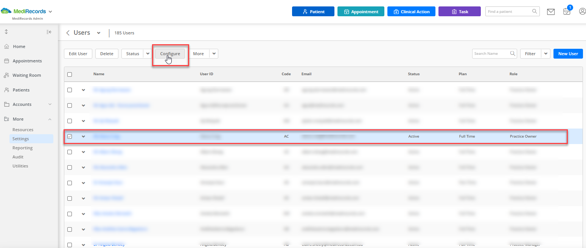
Task: Click the Search Name input field
Action: tap(491, 54)
